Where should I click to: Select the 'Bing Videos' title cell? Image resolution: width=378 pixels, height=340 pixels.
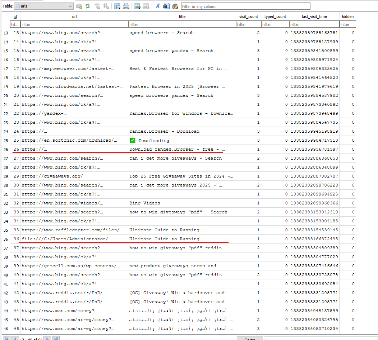182,203
